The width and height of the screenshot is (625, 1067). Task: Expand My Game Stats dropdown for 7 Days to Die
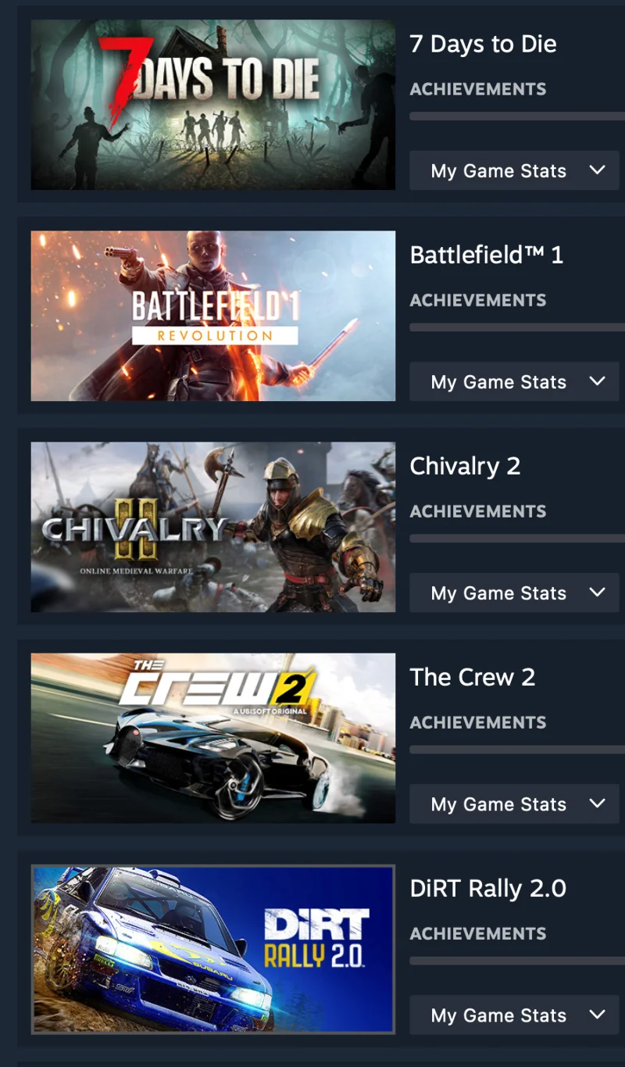[515, 170]
